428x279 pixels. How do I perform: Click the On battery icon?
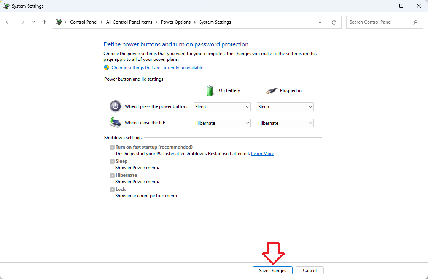(x=210, y=90)
